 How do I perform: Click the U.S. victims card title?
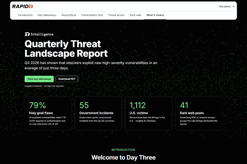click(139, 113)
